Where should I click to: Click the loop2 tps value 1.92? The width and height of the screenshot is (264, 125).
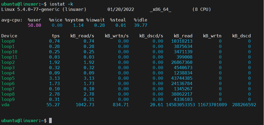[54, 62]
